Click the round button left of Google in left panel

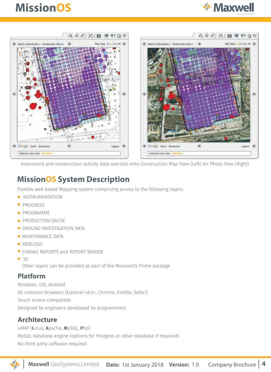click(x=14, y=146)
